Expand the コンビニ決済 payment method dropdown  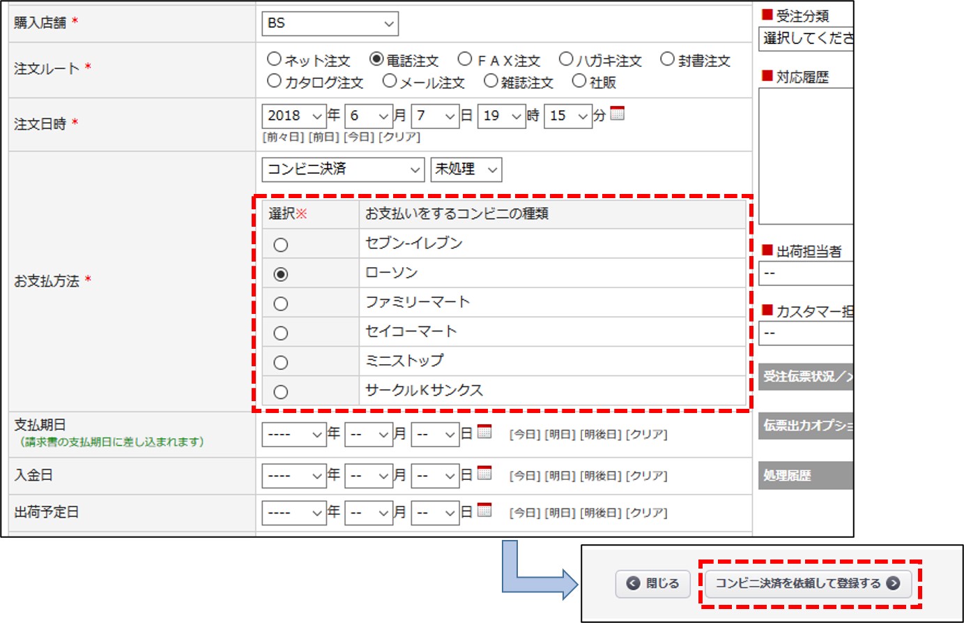point(342,170)
